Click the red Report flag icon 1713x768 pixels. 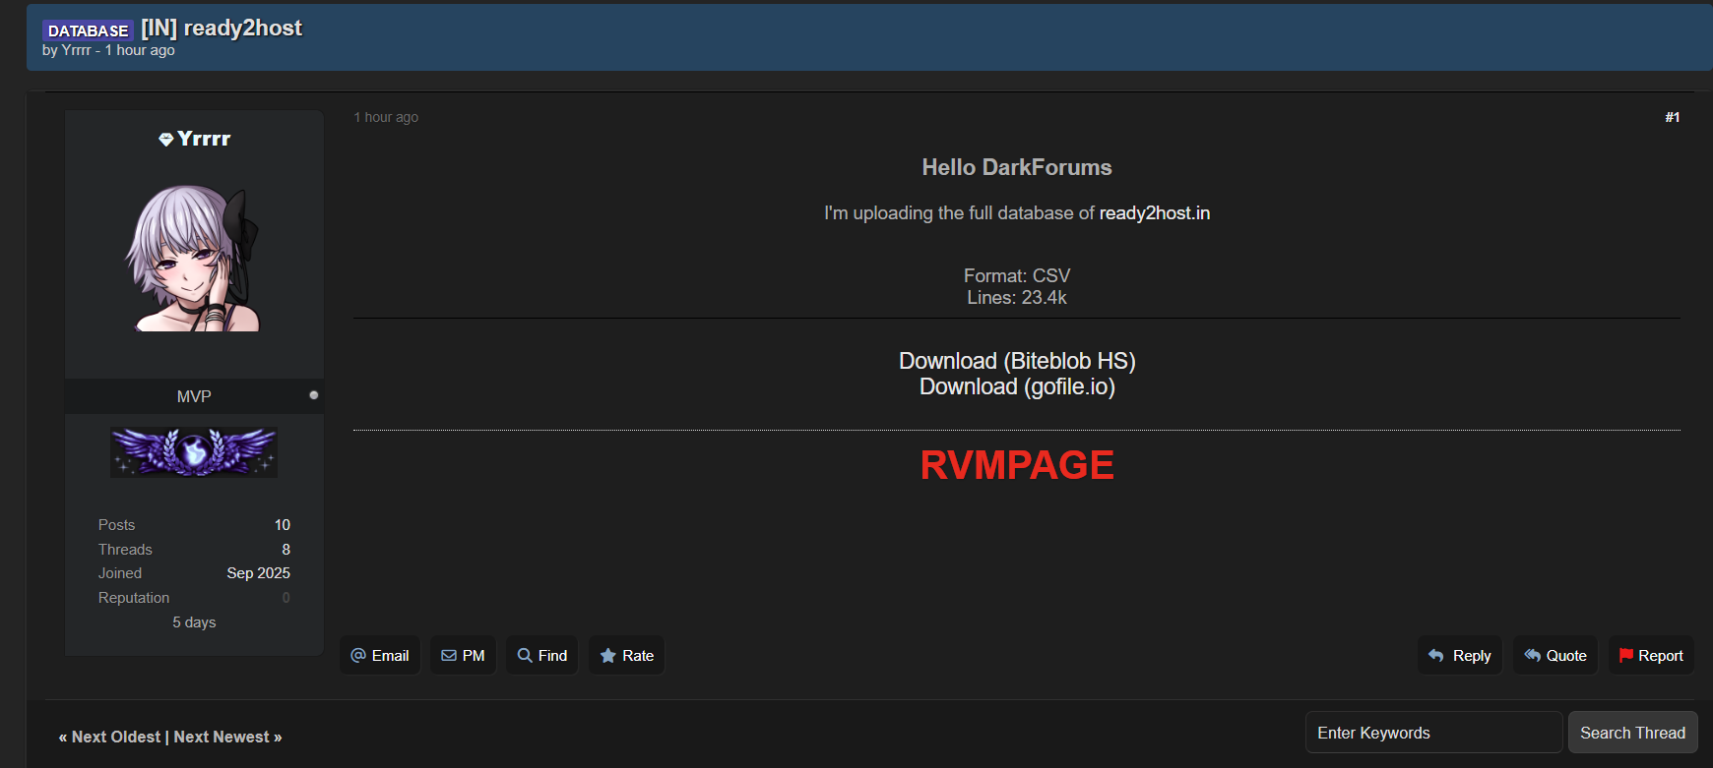pyautogui.click(x=1625, y=655)
